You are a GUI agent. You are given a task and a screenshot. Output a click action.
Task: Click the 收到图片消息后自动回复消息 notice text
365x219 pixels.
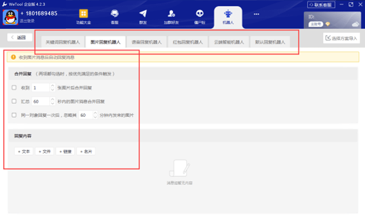pos(47,57)
